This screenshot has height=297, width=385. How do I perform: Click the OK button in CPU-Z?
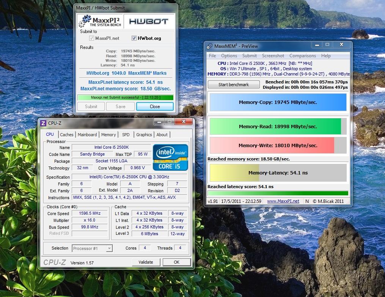pyautogui.click(x=176, y=262)
